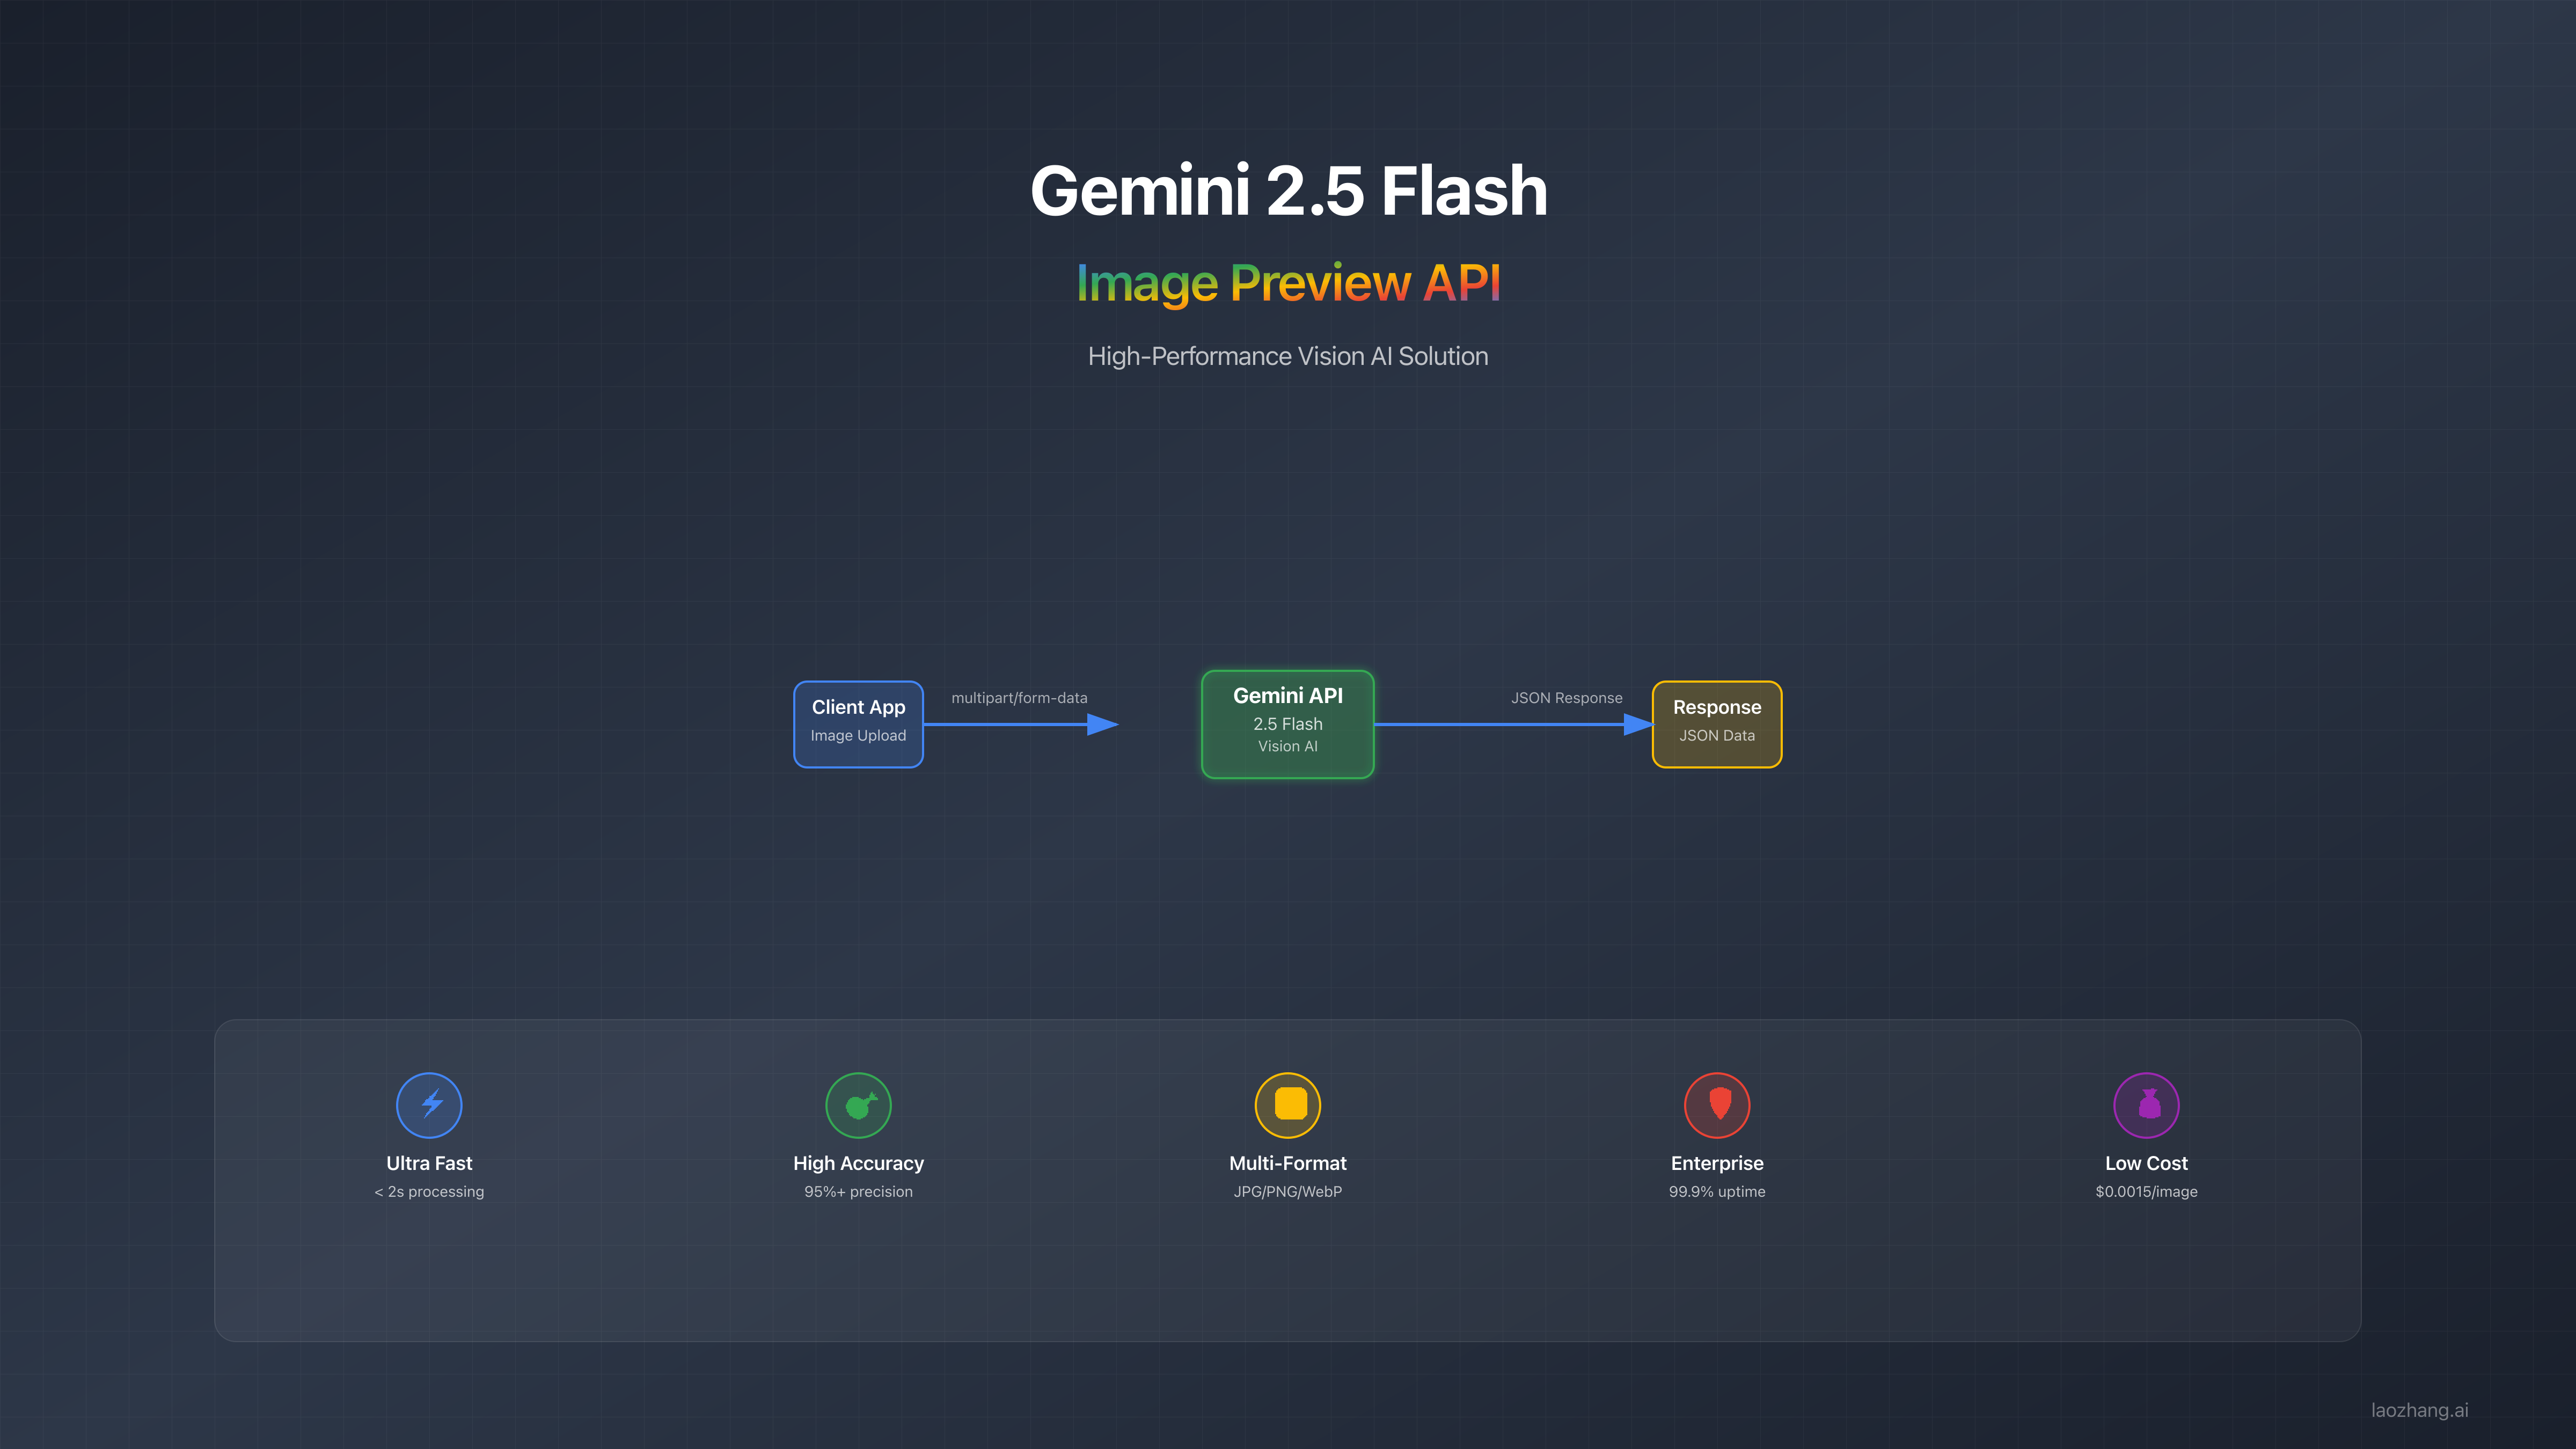Click the Low Cost money bag icon
Viewport: 2576px width, 1449px height.
[x=2146, y=1105]
